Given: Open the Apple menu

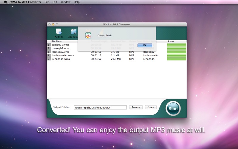Looking at the screenshot, I should click(5, 2).
